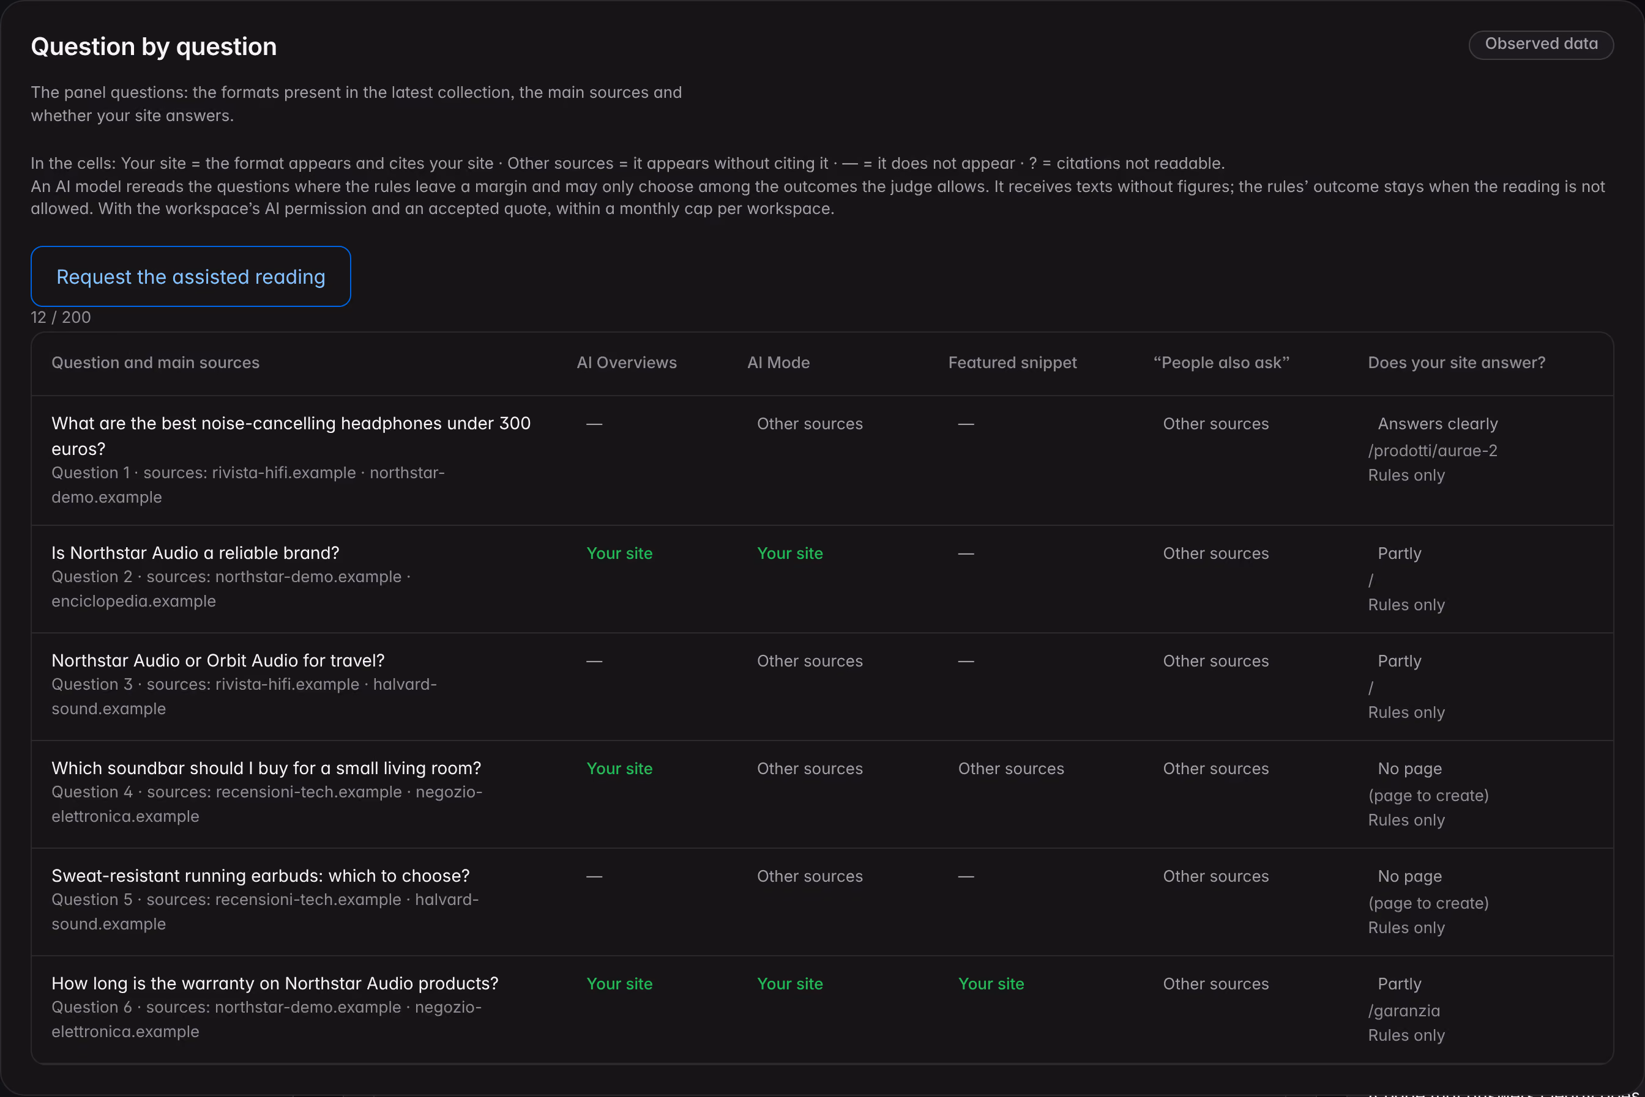This screenshot has height=1097, width=1645.
Task: Click the 'Question by question' heading
Action: pos(154,47)
